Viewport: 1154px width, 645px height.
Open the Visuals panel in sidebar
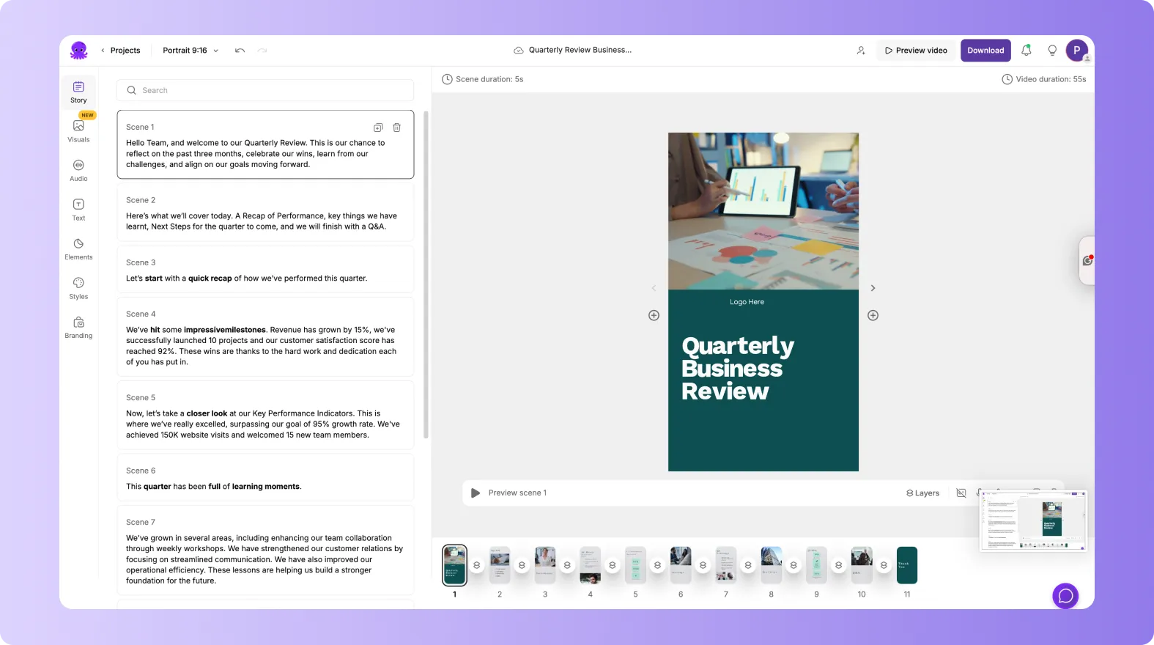[78, 130]
